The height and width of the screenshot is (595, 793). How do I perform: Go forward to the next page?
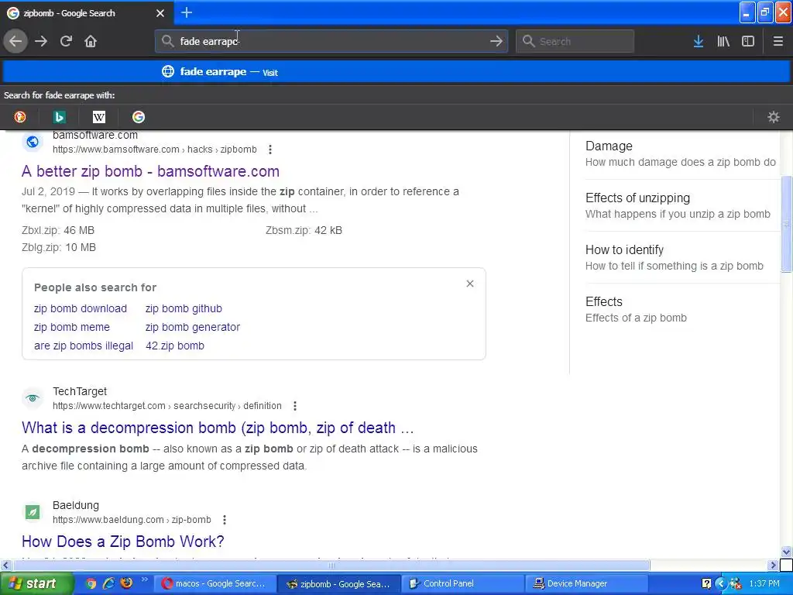pos(41,41)
